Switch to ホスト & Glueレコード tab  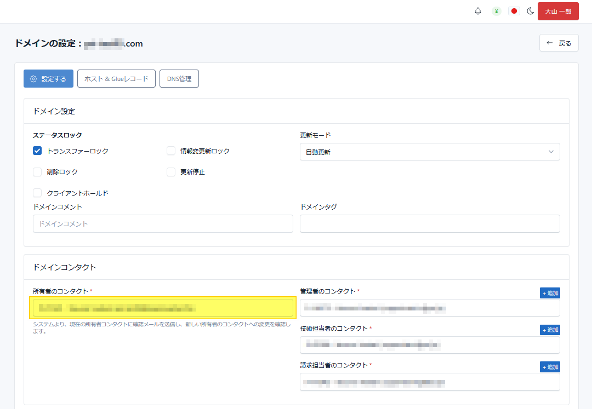tap(116, 79)
